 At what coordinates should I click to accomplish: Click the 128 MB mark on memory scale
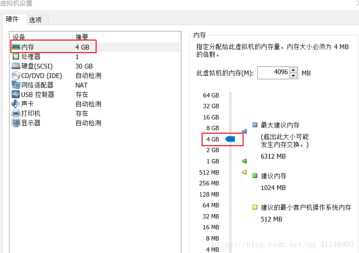(209, 194)
